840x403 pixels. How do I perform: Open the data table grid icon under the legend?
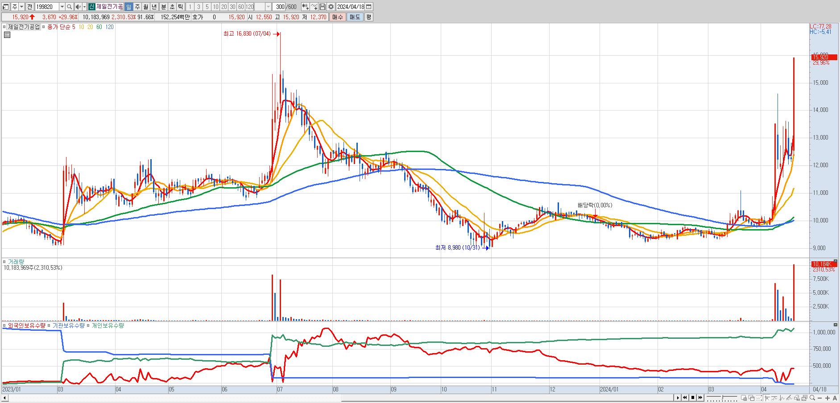[7, 35]
